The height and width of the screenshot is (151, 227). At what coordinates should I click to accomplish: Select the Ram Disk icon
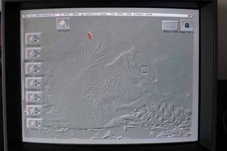[x=187, y=25]
